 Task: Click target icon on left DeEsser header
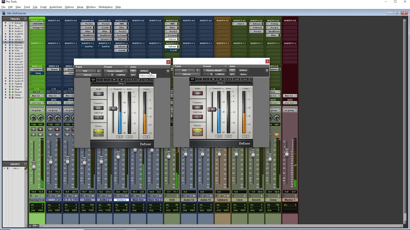(168, 71)
